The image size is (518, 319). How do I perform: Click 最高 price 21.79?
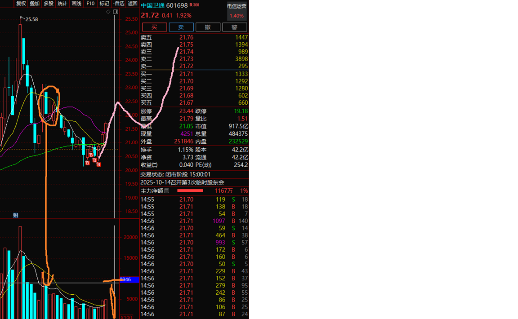click(186, 119)
